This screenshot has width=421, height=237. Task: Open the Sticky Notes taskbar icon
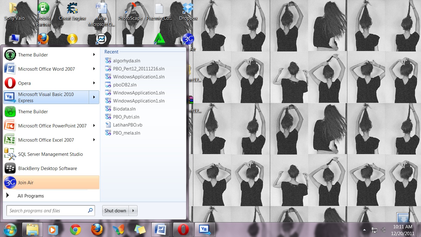tap(140, 230)
